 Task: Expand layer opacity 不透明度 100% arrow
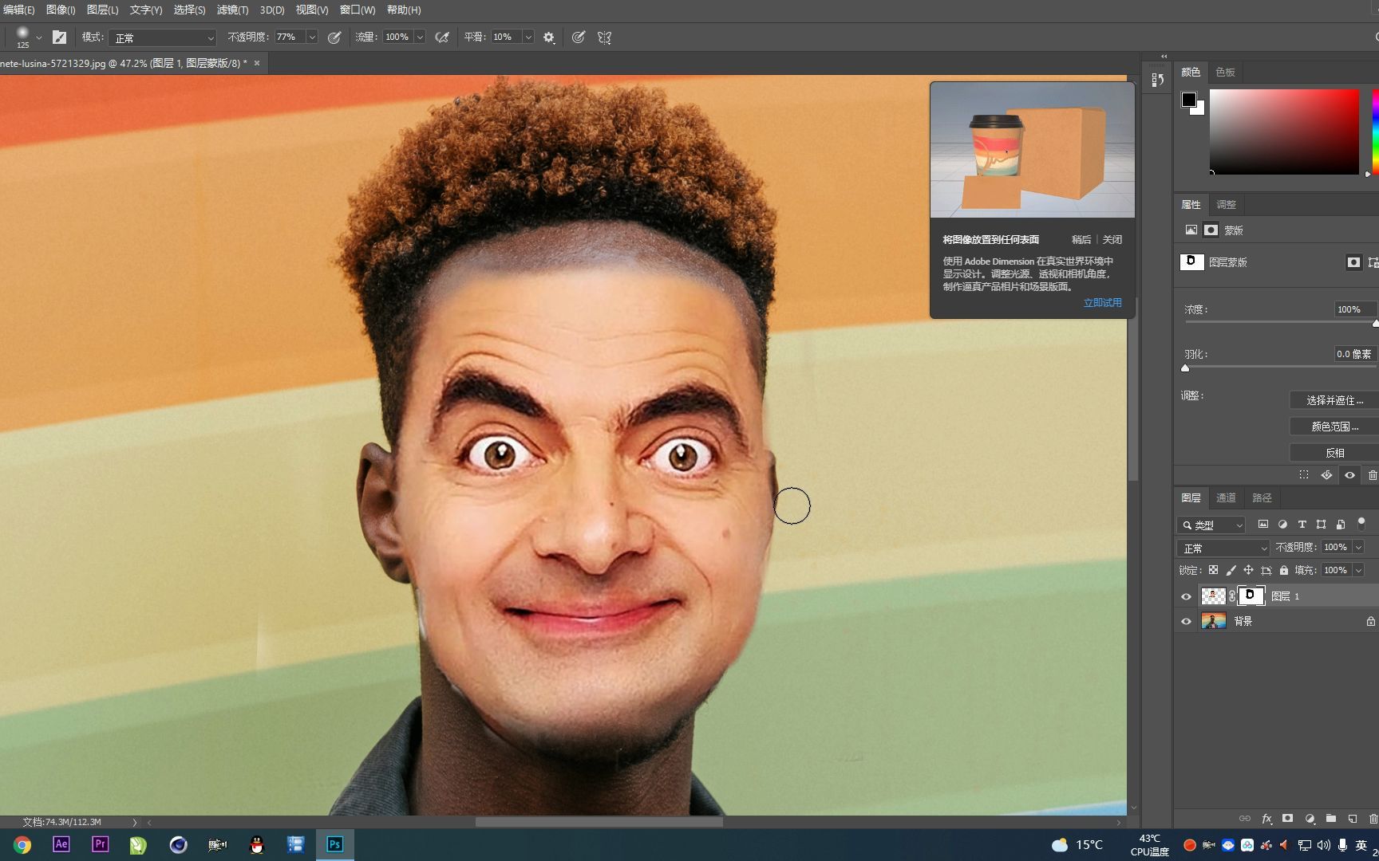click(x=1358, y=547)
